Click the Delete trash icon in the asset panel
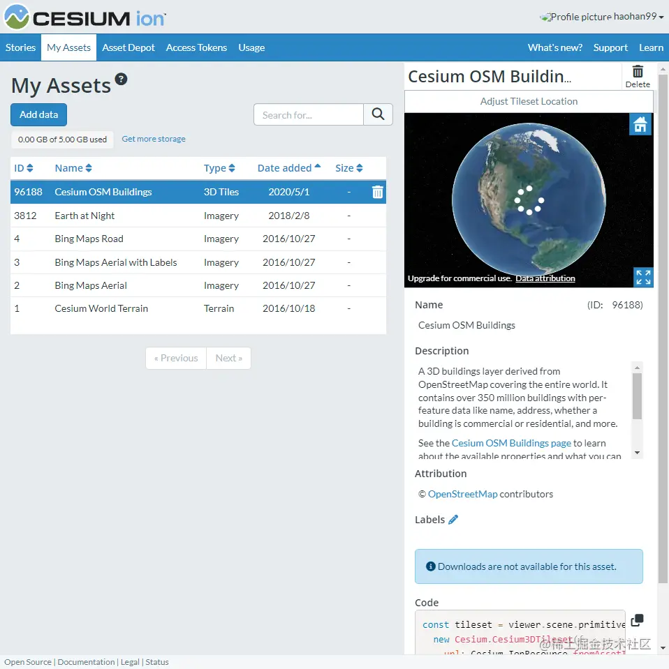This screenshot has height=669, width=669. click(x=638, y=76)
